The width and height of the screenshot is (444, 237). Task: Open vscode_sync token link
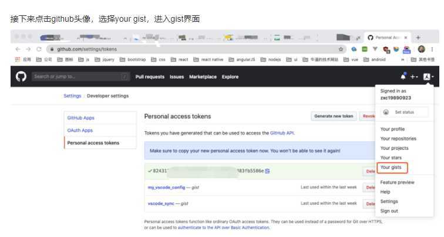pos(161,203)
